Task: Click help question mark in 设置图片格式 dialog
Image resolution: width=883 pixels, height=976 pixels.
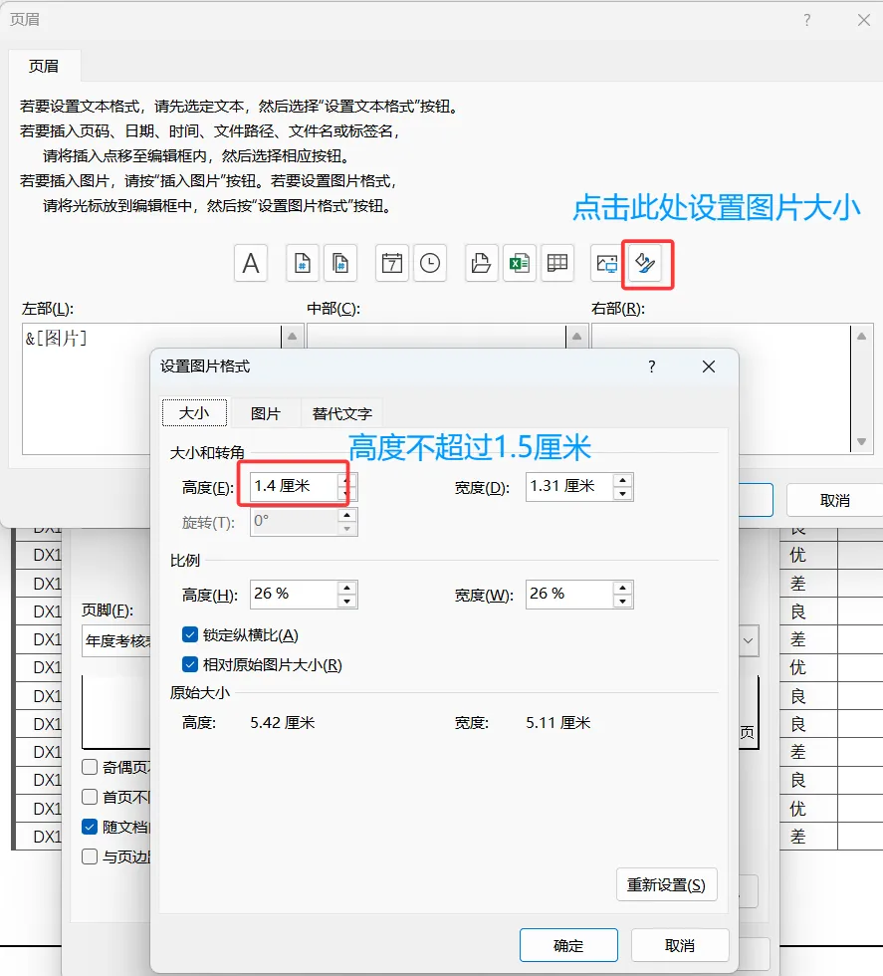Action: tap(651, 366)
